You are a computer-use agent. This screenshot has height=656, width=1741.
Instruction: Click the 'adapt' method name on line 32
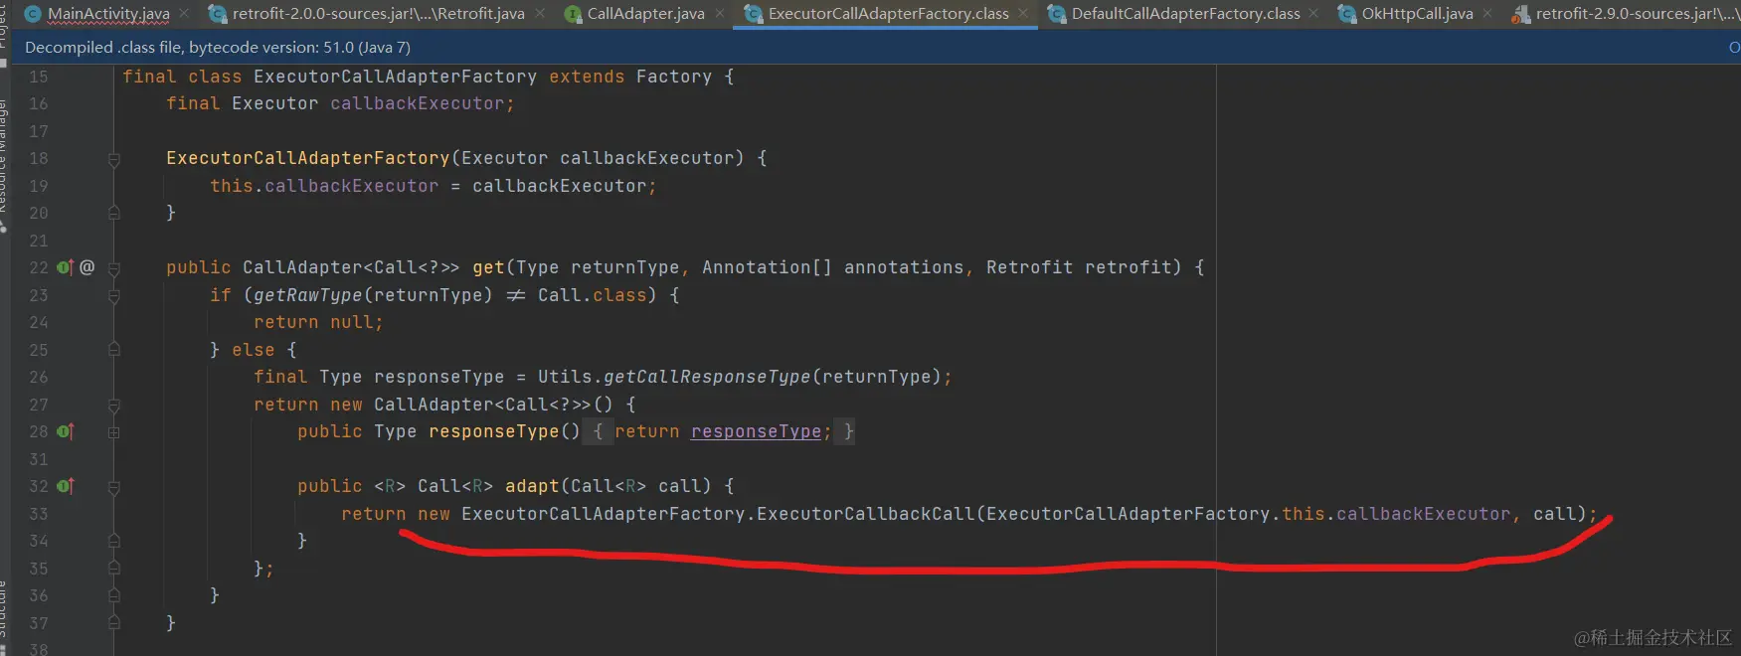(532, 486)
